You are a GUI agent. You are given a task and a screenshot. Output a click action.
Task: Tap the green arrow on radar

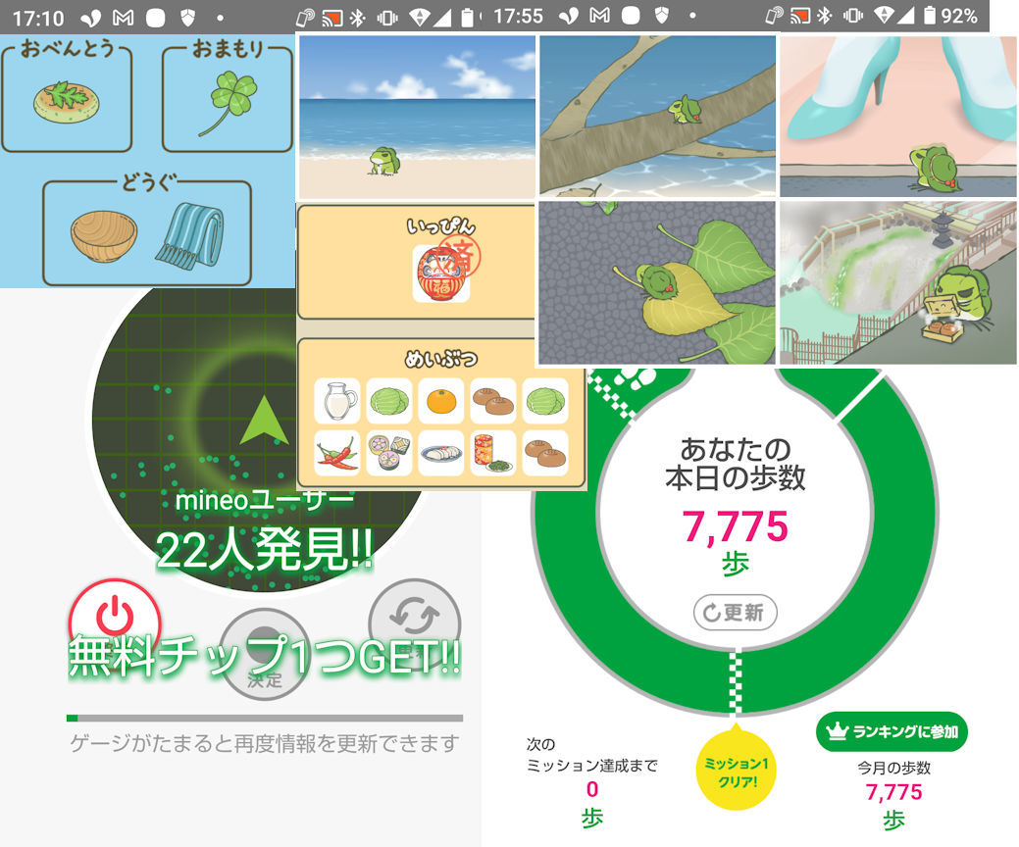(x=264, y=422)
